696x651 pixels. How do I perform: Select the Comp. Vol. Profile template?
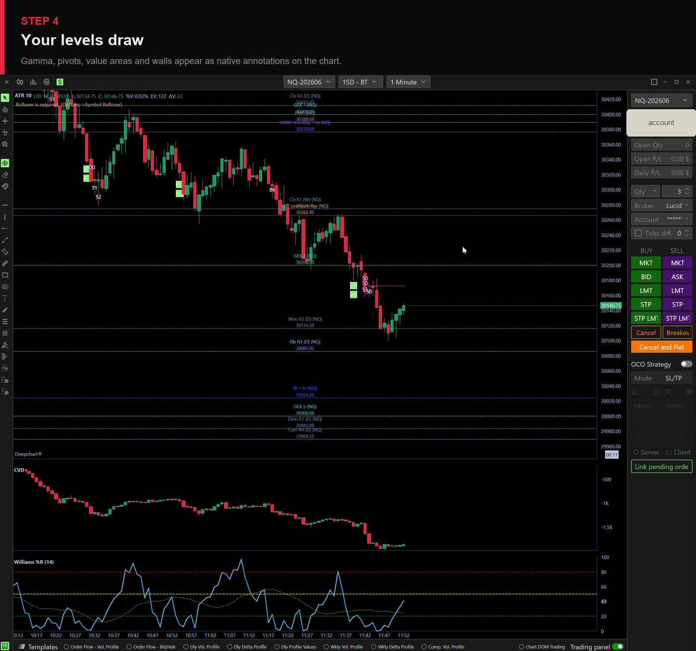click(x=443, y=647)
